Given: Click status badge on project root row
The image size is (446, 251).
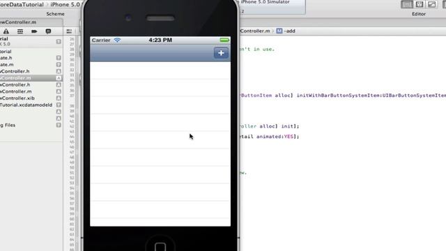Looking at the screenshot, I should click(x=59, y=42).
